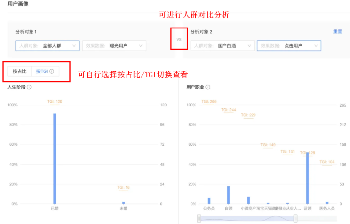The width and height of the screenshot is (350, 224).
Task: Open 效果数据 曝光用户 dropdown
Action: (x=114, y=46)
